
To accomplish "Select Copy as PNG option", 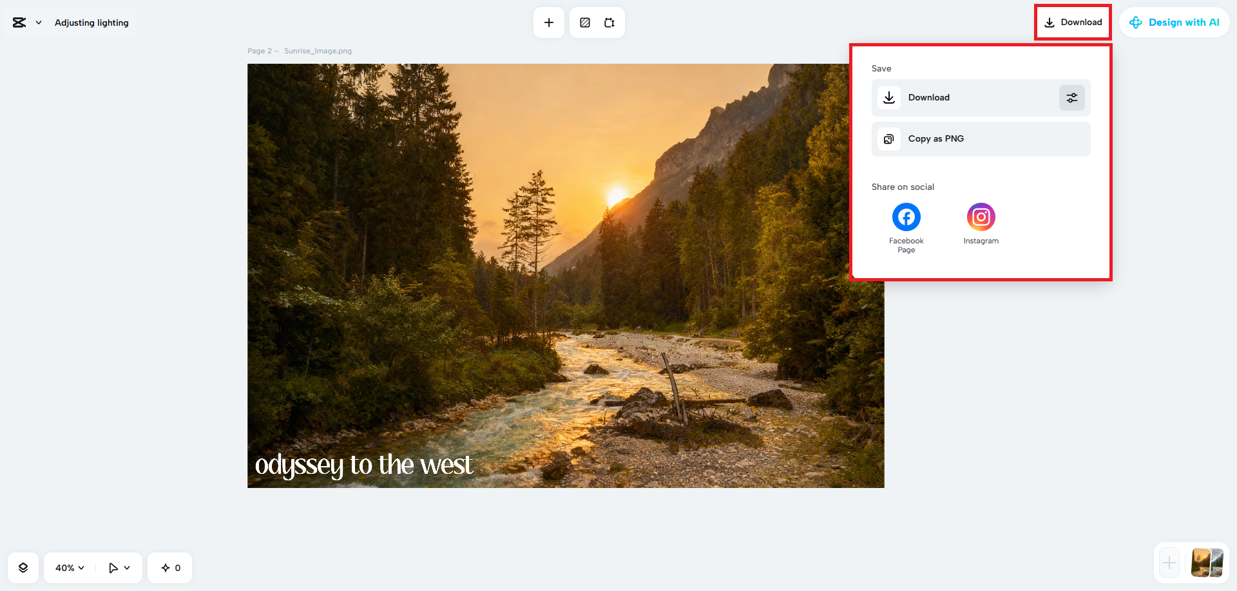I will click(x=981, y=139).
